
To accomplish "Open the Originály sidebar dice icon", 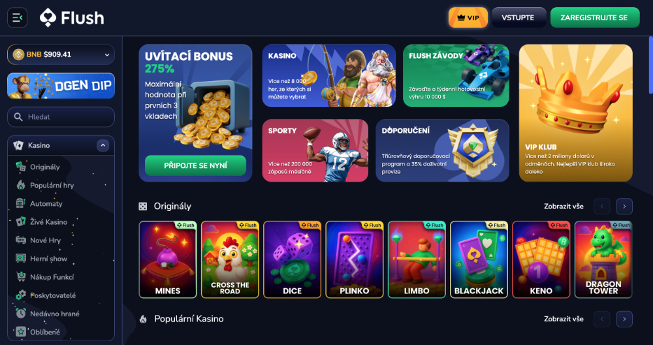I will click(x=21, y=167).
